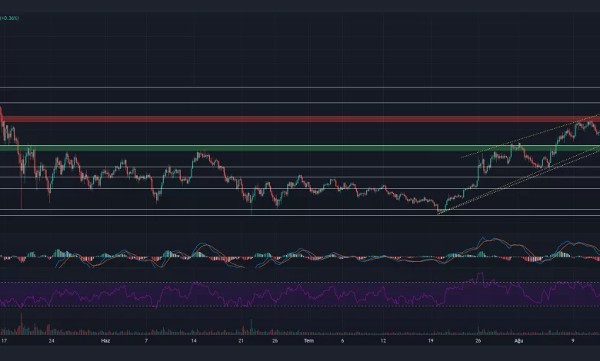Click the "Haz" month axis label
This screenshot has height=361, width=600.
coord(105,341)
